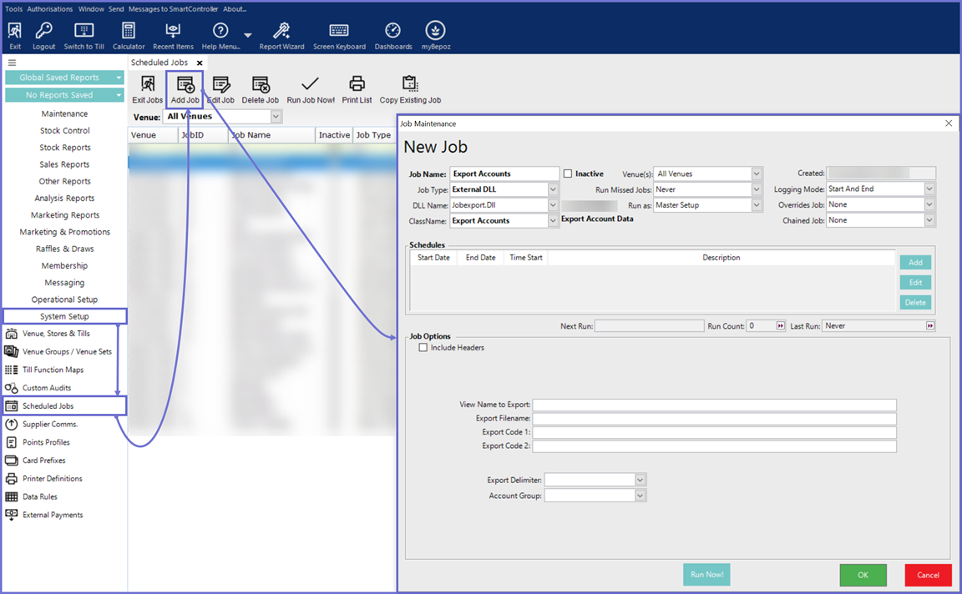
Task: Expand the Job Type dropdown
Action: tap(553, 189)
